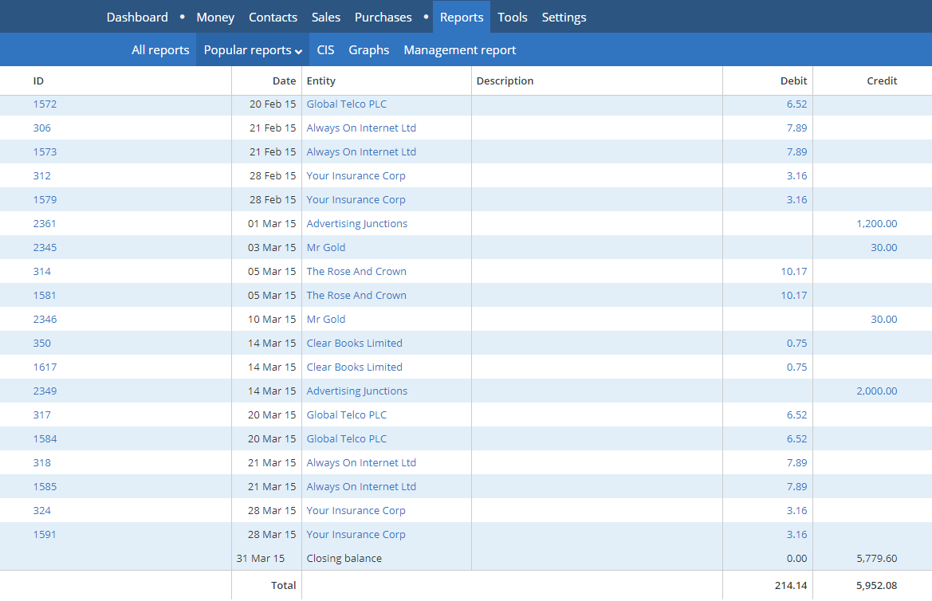Open Advertising Junctions entity dated 01 Mar 15
This screenshot has height=601, width=932.
(x=356, y=223)
